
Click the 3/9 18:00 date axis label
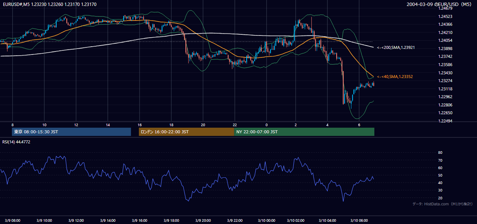pyautogui.click(x=171, y=220)
